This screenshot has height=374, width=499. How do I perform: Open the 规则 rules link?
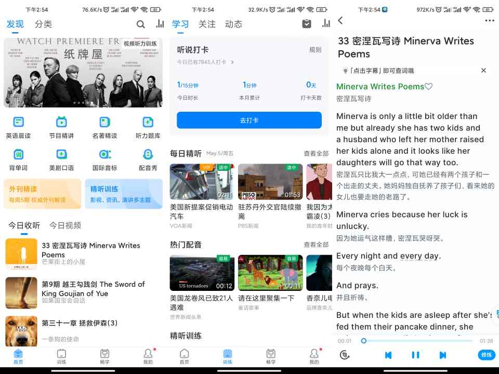315,50
